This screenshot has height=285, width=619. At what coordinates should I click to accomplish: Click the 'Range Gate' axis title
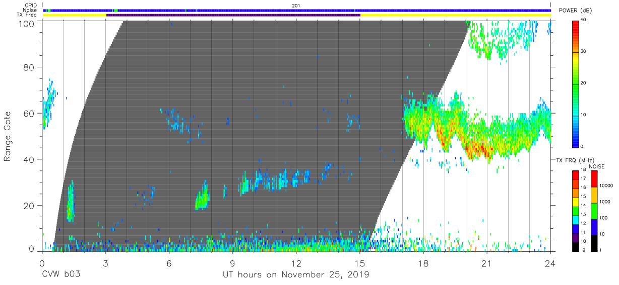coord(8,136)
